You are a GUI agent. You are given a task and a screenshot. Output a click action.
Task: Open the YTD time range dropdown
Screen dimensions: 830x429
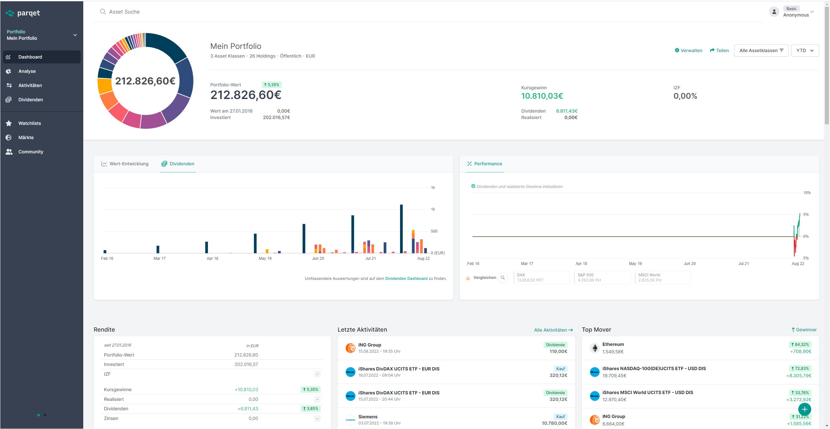pyautogui.click(x=805, y=50)
